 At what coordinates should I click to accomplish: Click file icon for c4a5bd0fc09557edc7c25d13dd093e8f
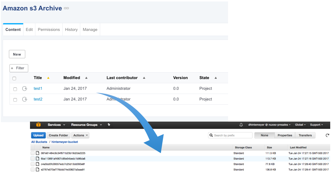(37, 164)
